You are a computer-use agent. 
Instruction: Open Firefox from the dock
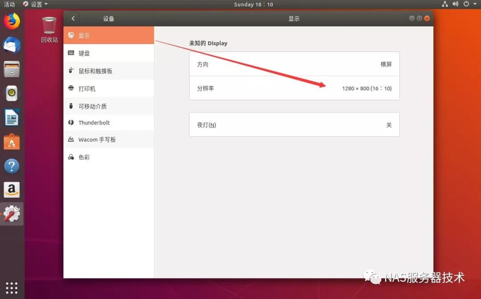click(12, 21)
